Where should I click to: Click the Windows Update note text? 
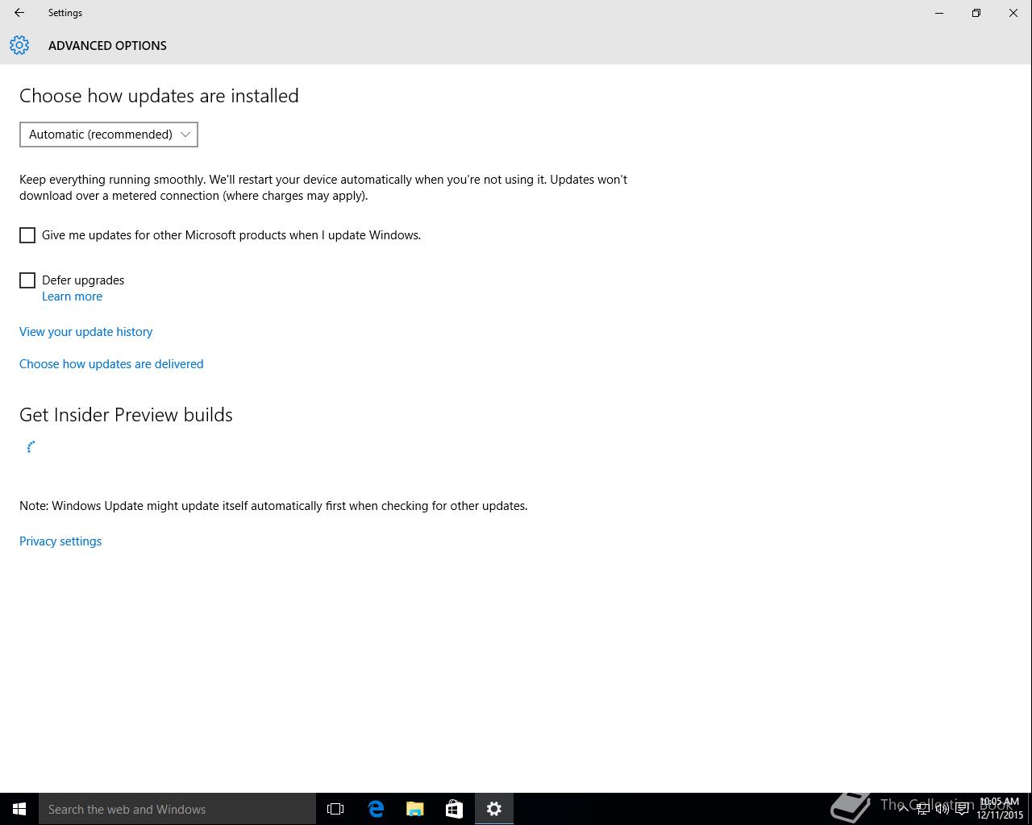click(273, 506)
